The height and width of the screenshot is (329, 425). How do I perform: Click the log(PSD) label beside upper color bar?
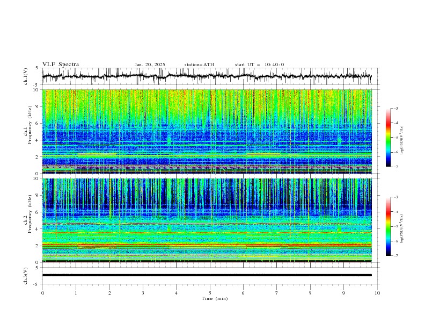pyautogui.click(x=402, y=140)
